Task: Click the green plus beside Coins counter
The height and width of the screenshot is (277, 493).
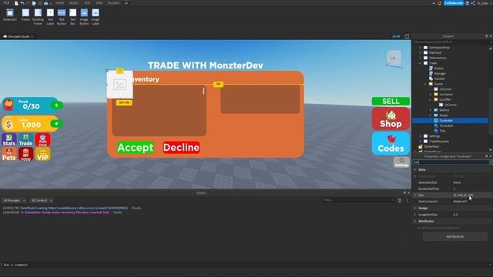Action: click(x=56, y=123)
